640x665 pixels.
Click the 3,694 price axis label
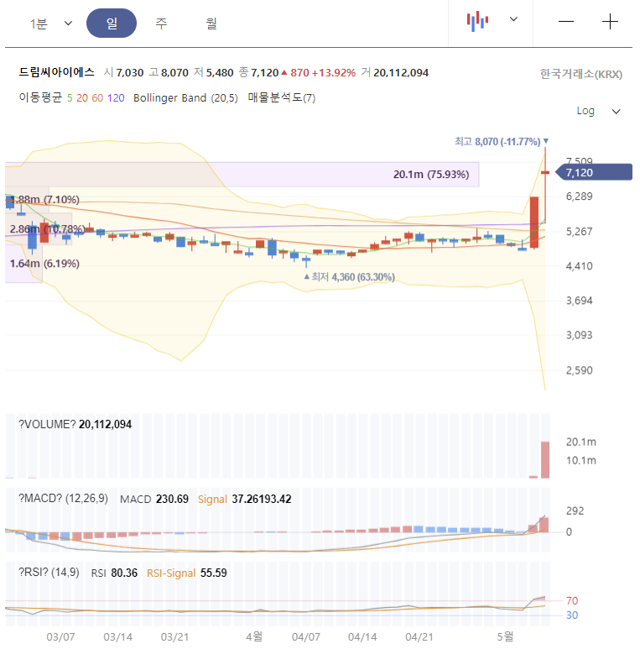tap(579, 301)
